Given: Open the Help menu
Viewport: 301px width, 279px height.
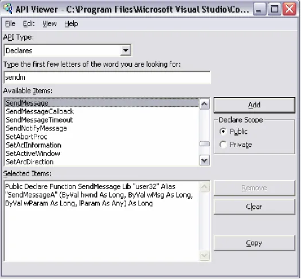Looking at the screenshot, I should [x=71, y=24].
